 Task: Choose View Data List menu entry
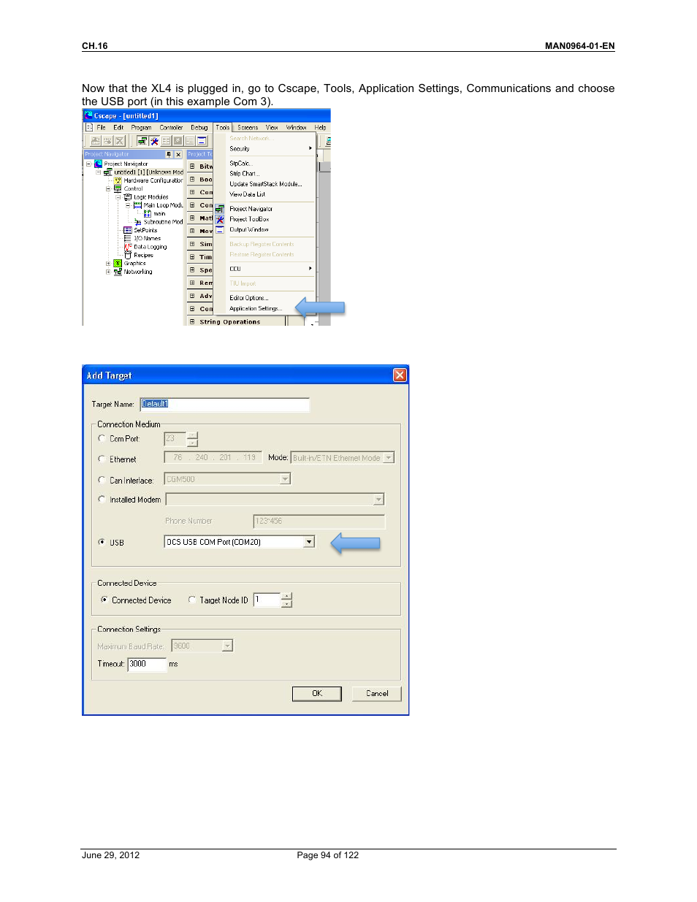248,194
